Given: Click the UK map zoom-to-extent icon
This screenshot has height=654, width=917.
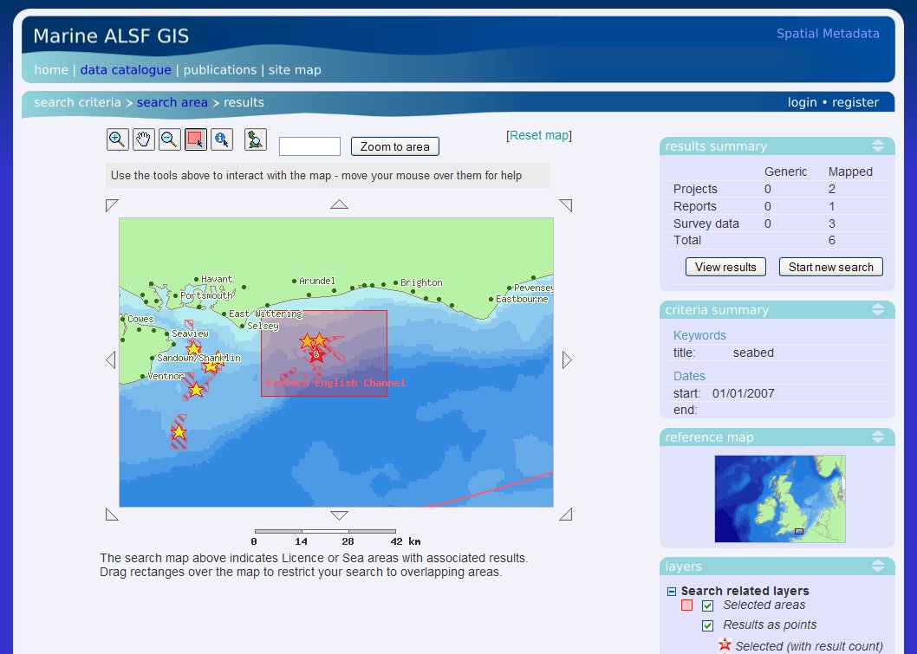Looking at the screenshot, I should [256, 139].
